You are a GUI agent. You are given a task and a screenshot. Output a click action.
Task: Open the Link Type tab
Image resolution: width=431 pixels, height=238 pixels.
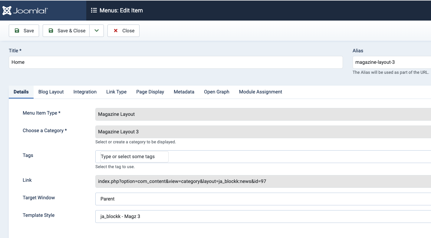(x=116, y=92)
